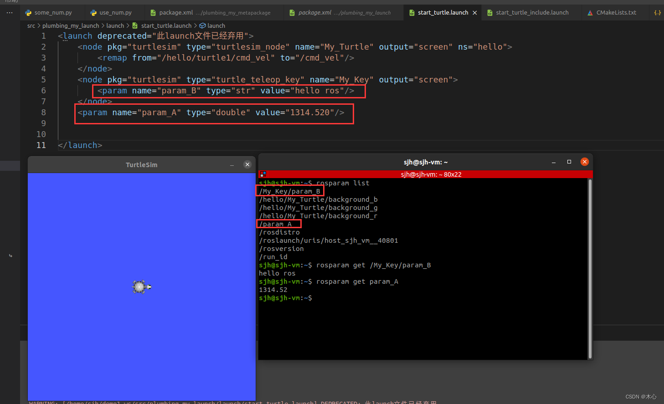Click '/param_A' in the rosparam list output
The image size is (664, 404).
point(275,224)
